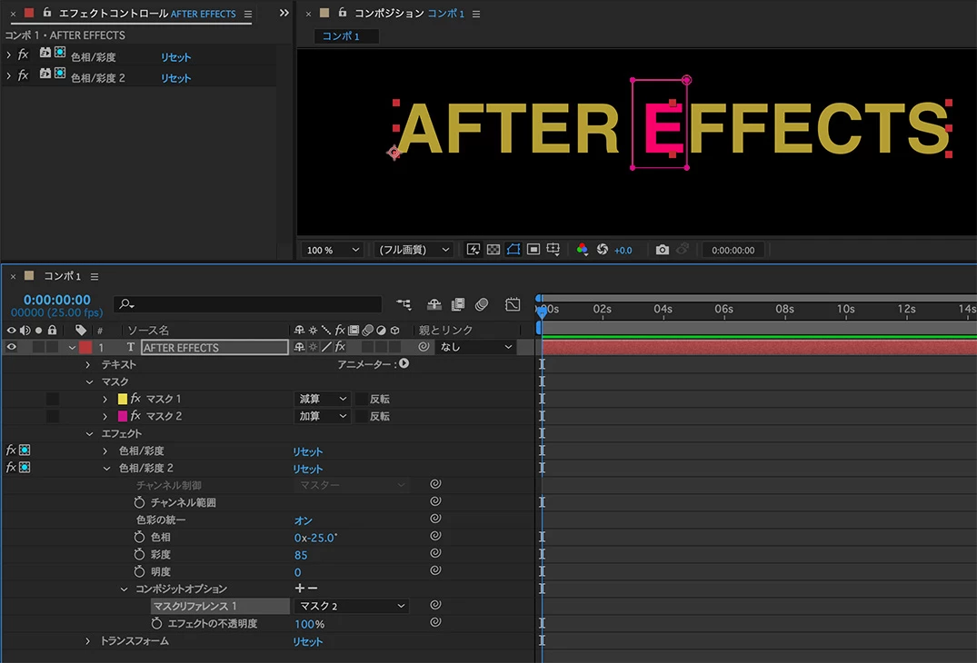Open Composition panel menu icon
The height and width of the screenshot is (663, 977).
476,14
